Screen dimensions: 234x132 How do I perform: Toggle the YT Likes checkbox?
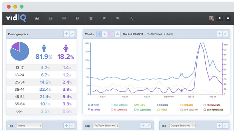click(135, 105)
